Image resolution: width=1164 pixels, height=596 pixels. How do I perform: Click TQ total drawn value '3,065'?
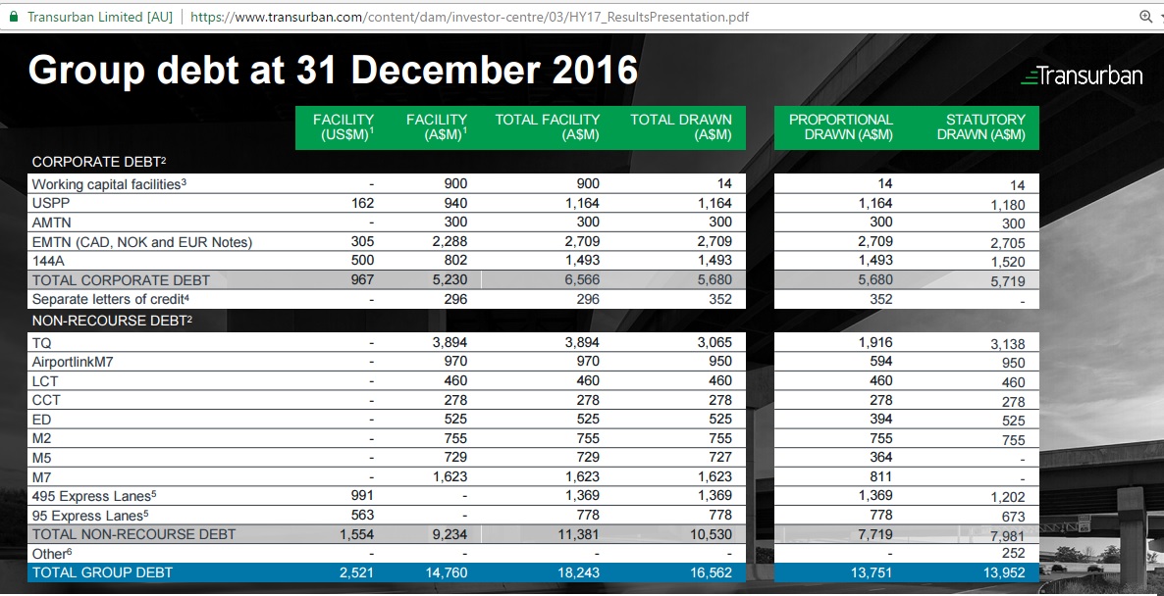click(x=714, y=342)
